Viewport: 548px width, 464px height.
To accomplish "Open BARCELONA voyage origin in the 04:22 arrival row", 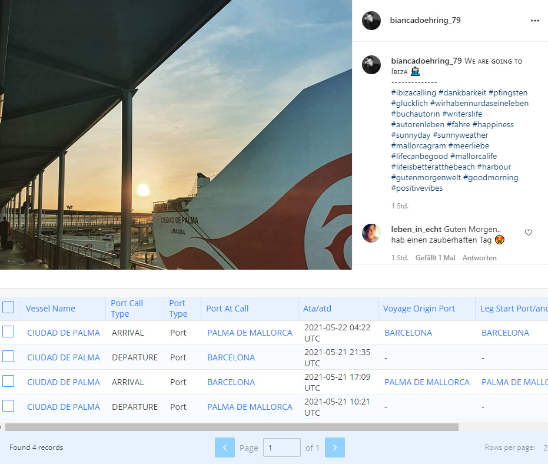I will (408, 333).
